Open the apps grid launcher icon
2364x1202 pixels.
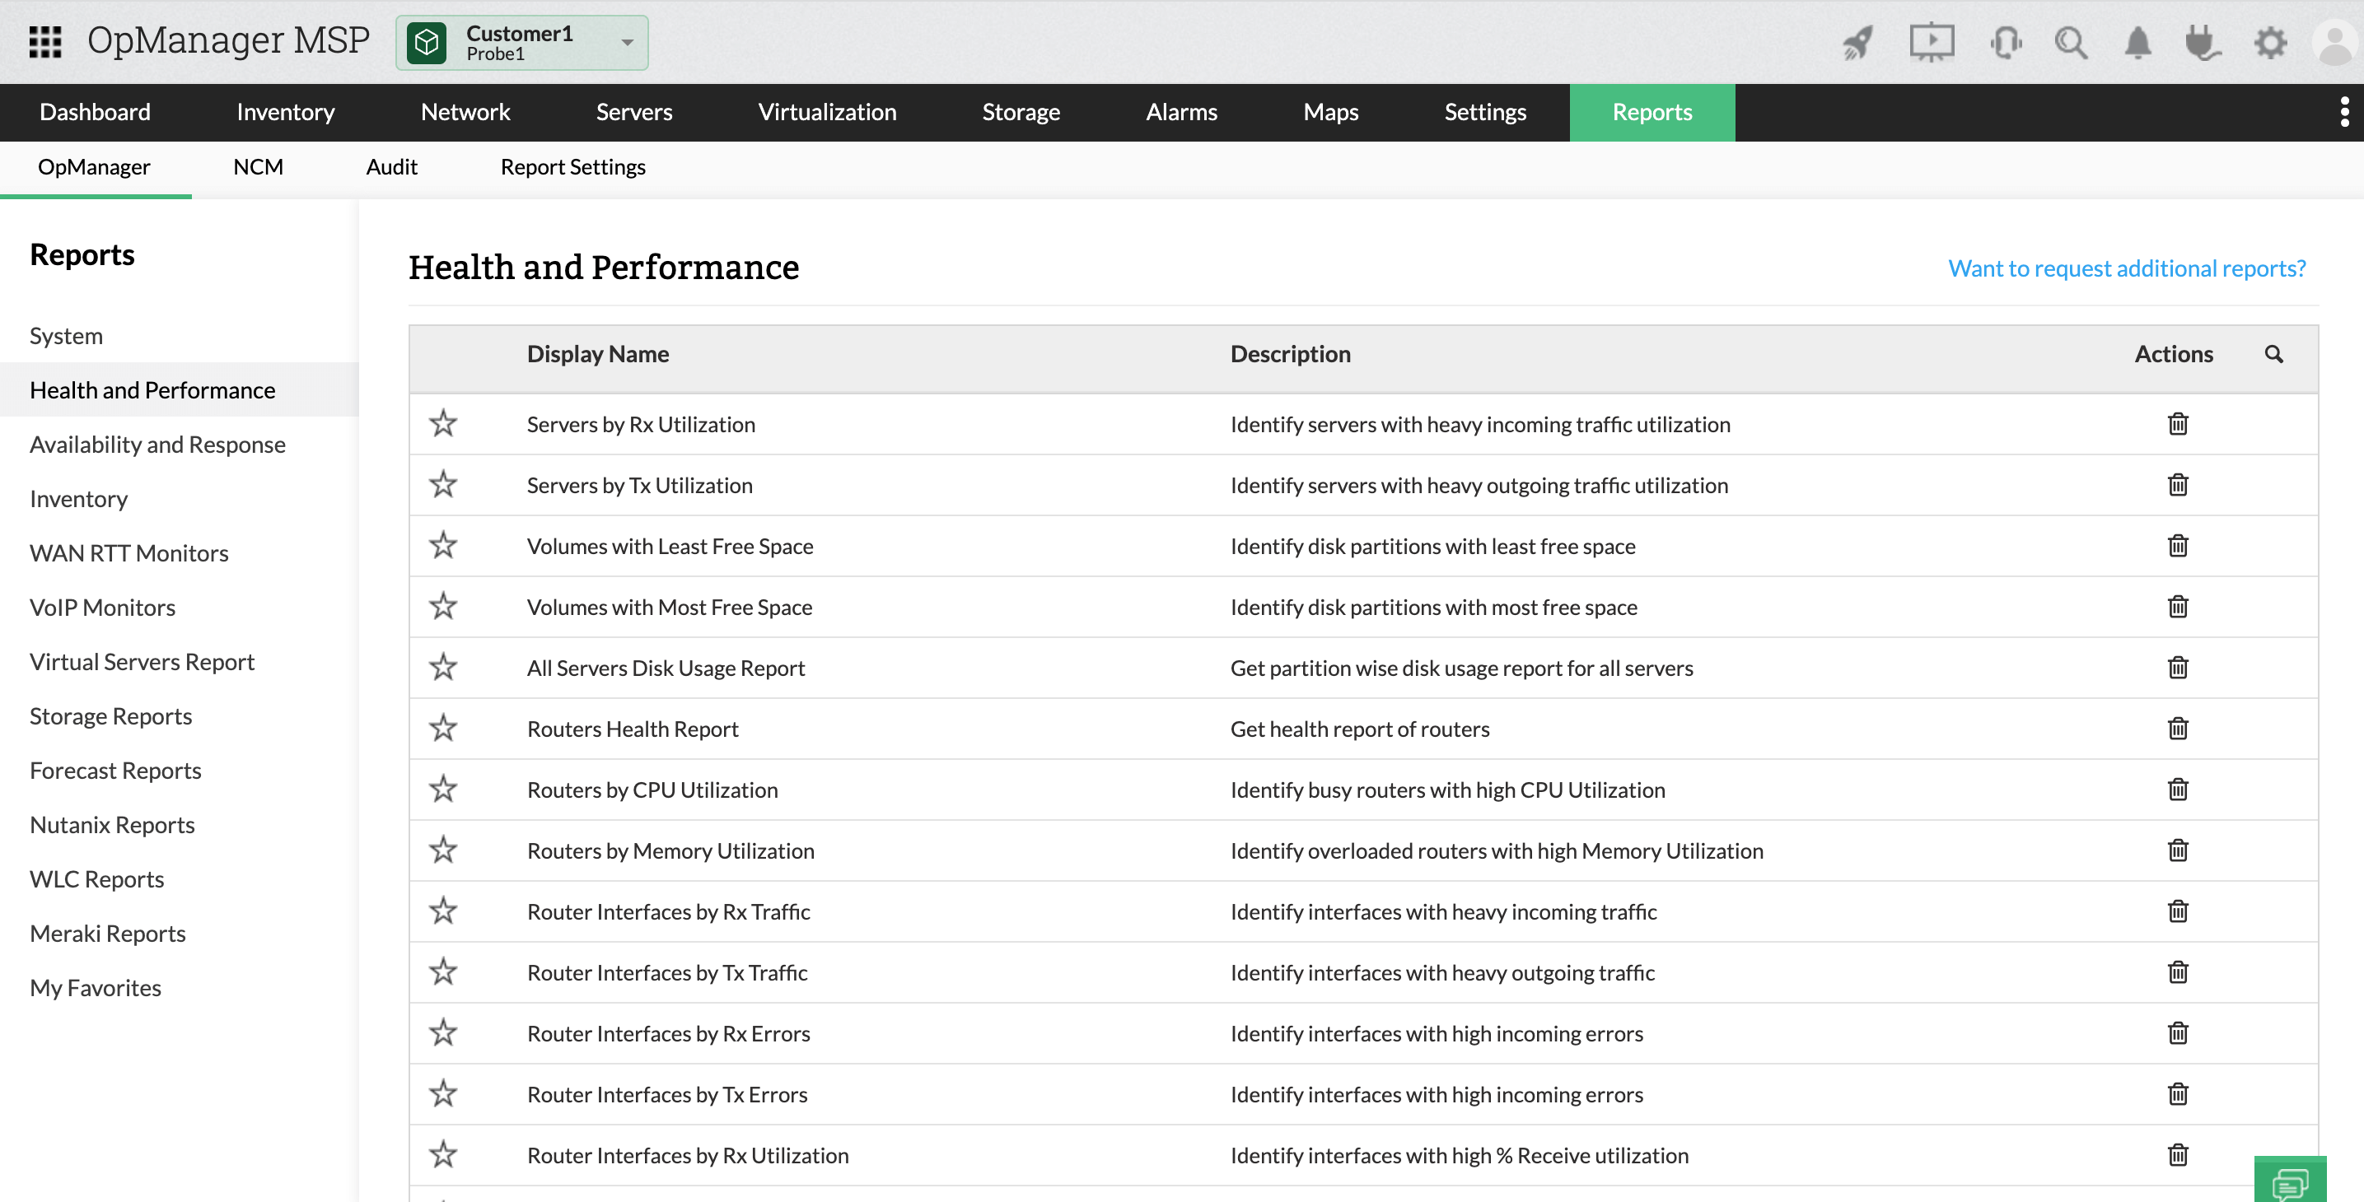pos(45,41)
